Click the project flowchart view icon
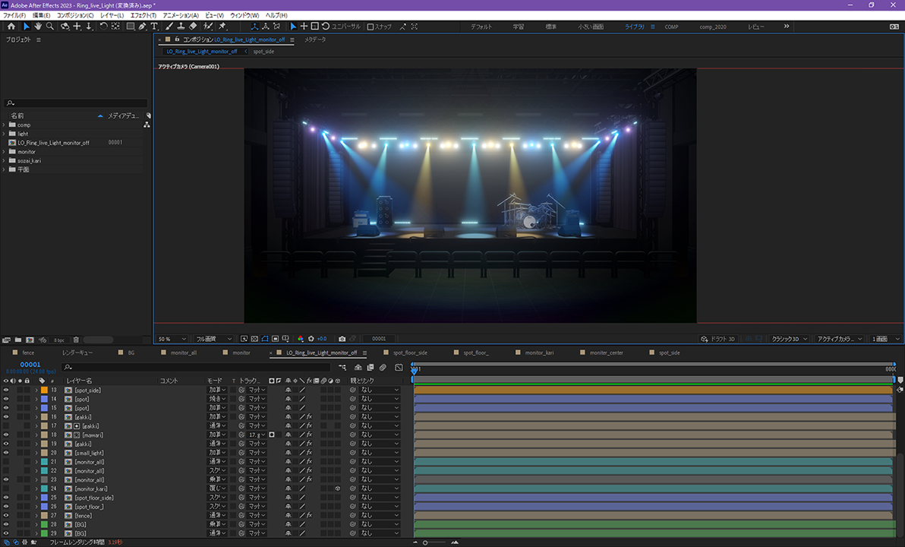905x547 pixels. click(x=147, y=125)
